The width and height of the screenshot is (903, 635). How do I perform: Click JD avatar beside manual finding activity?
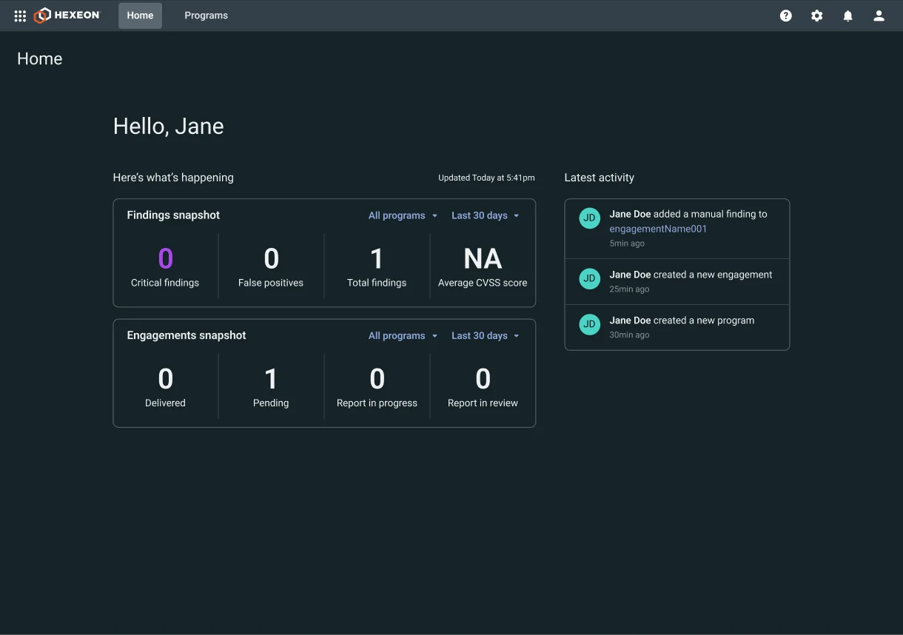(590, 218)
